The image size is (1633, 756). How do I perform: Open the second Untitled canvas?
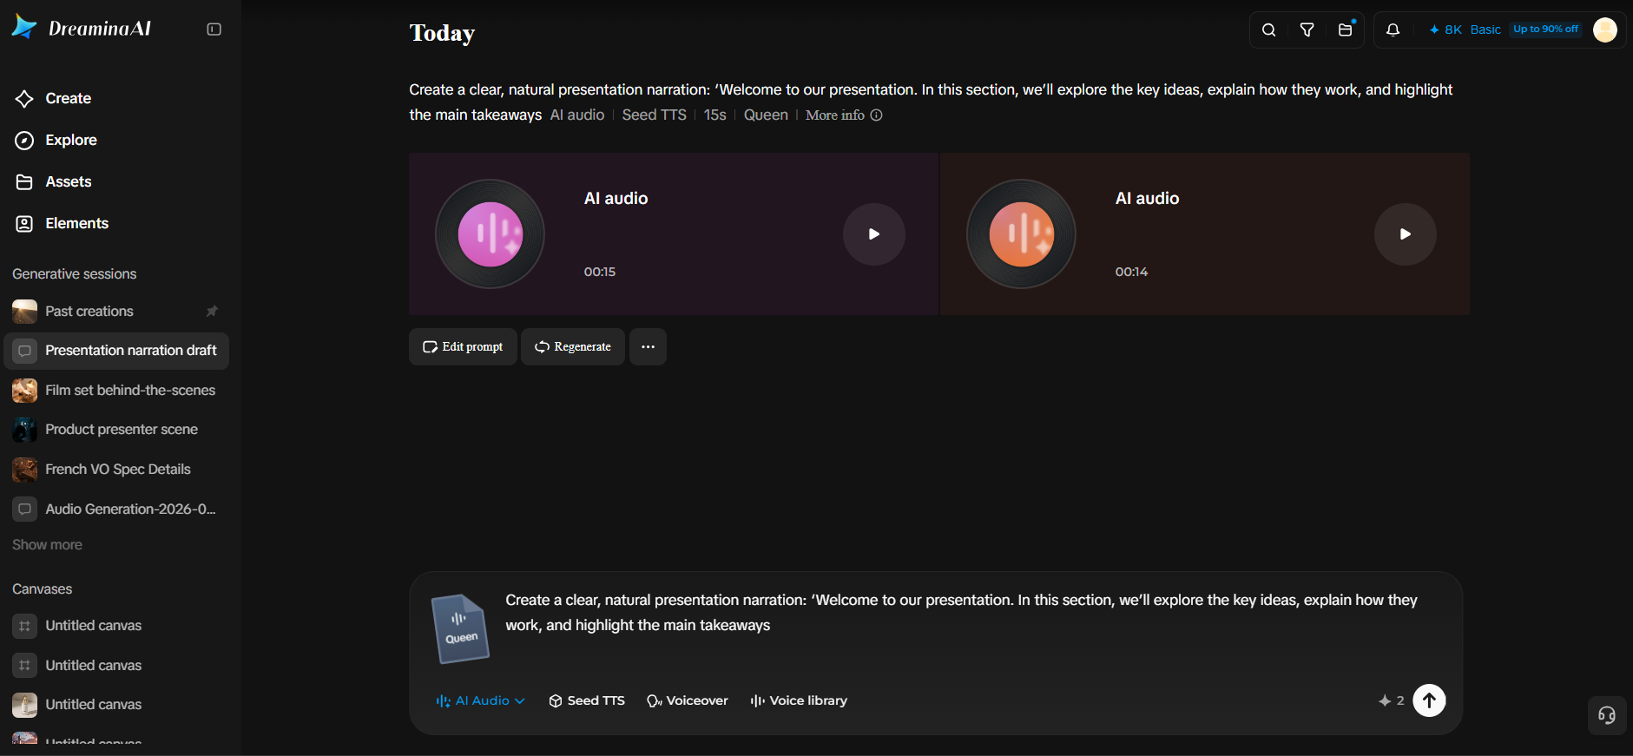[116, 666]
